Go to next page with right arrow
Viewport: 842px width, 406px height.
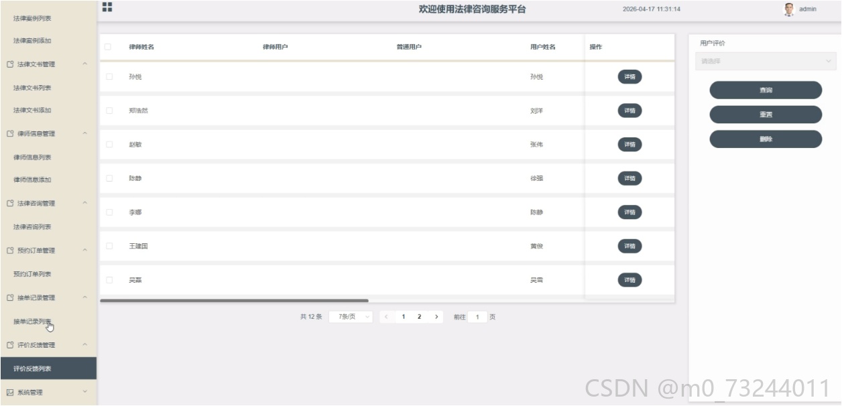(x=436, y=317)
